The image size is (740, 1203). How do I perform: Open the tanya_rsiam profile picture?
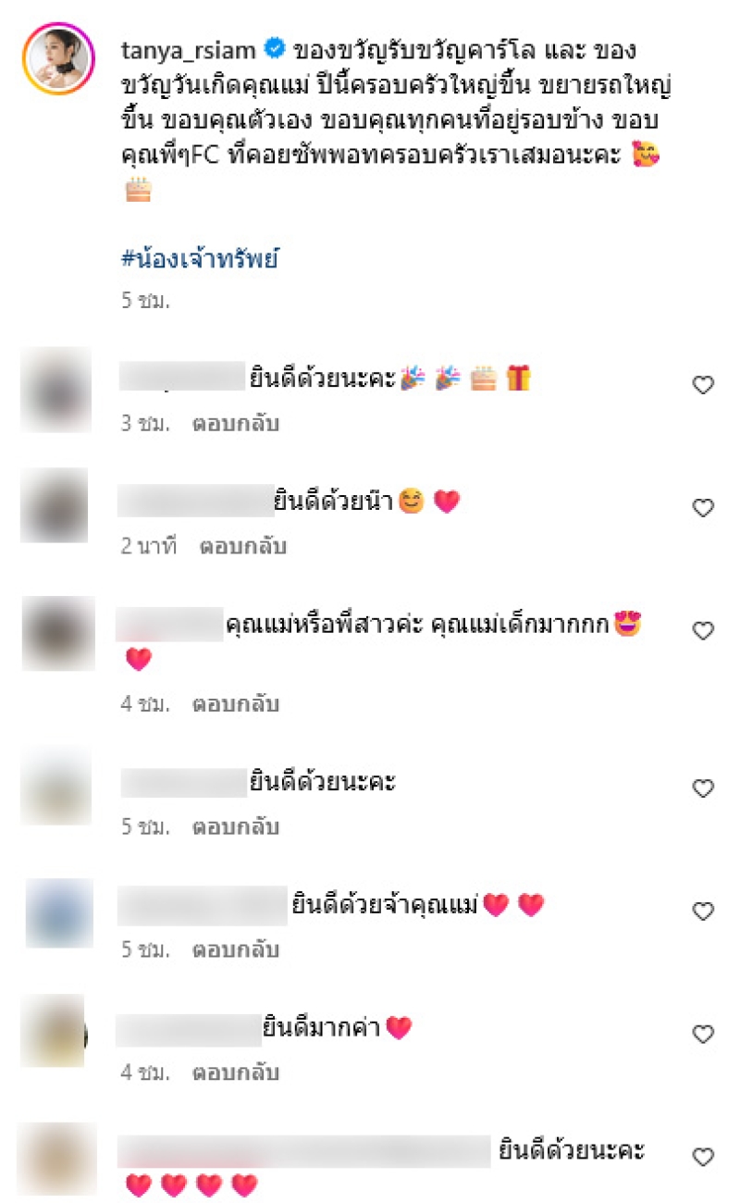58,59
